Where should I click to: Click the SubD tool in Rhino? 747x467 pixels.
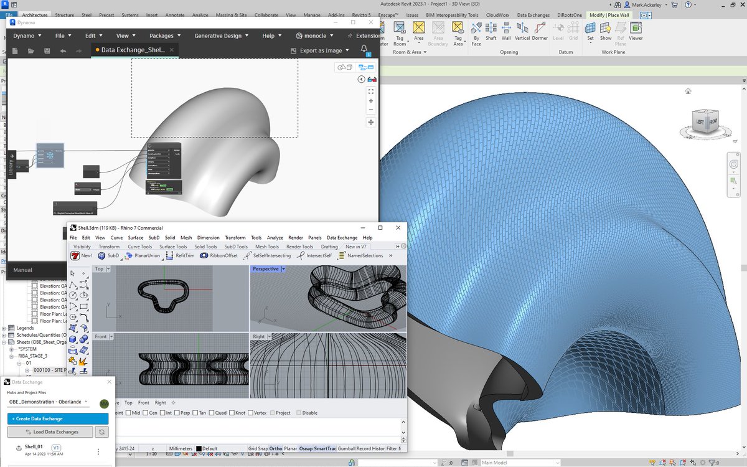(x=108, y=255)
